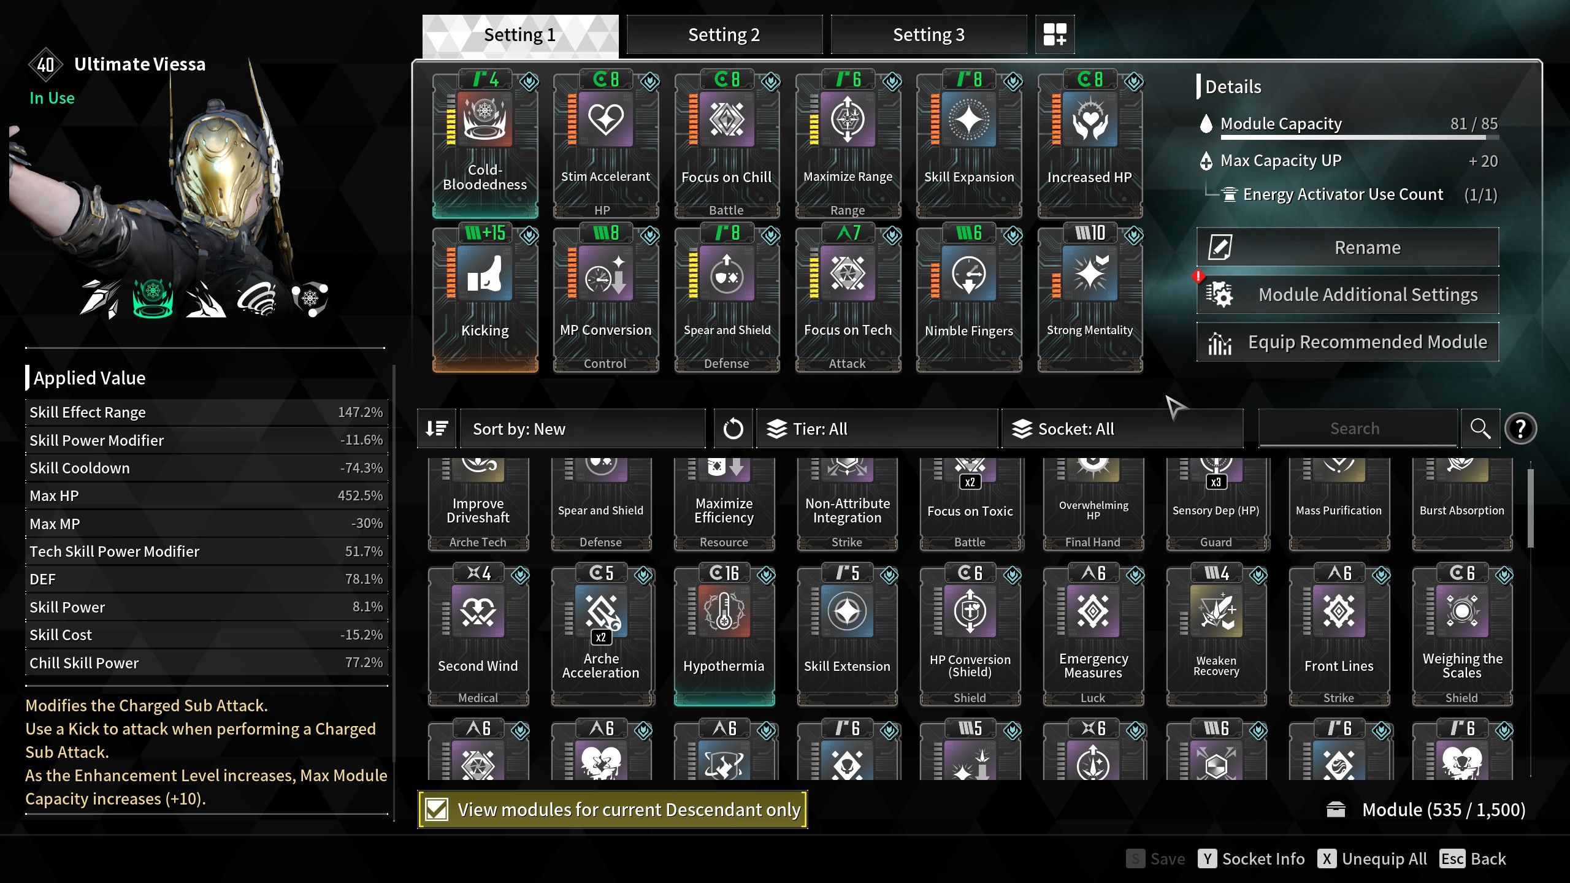
Task: Select the Cold-Bloodedness module icon
Action: click(485, 120)
